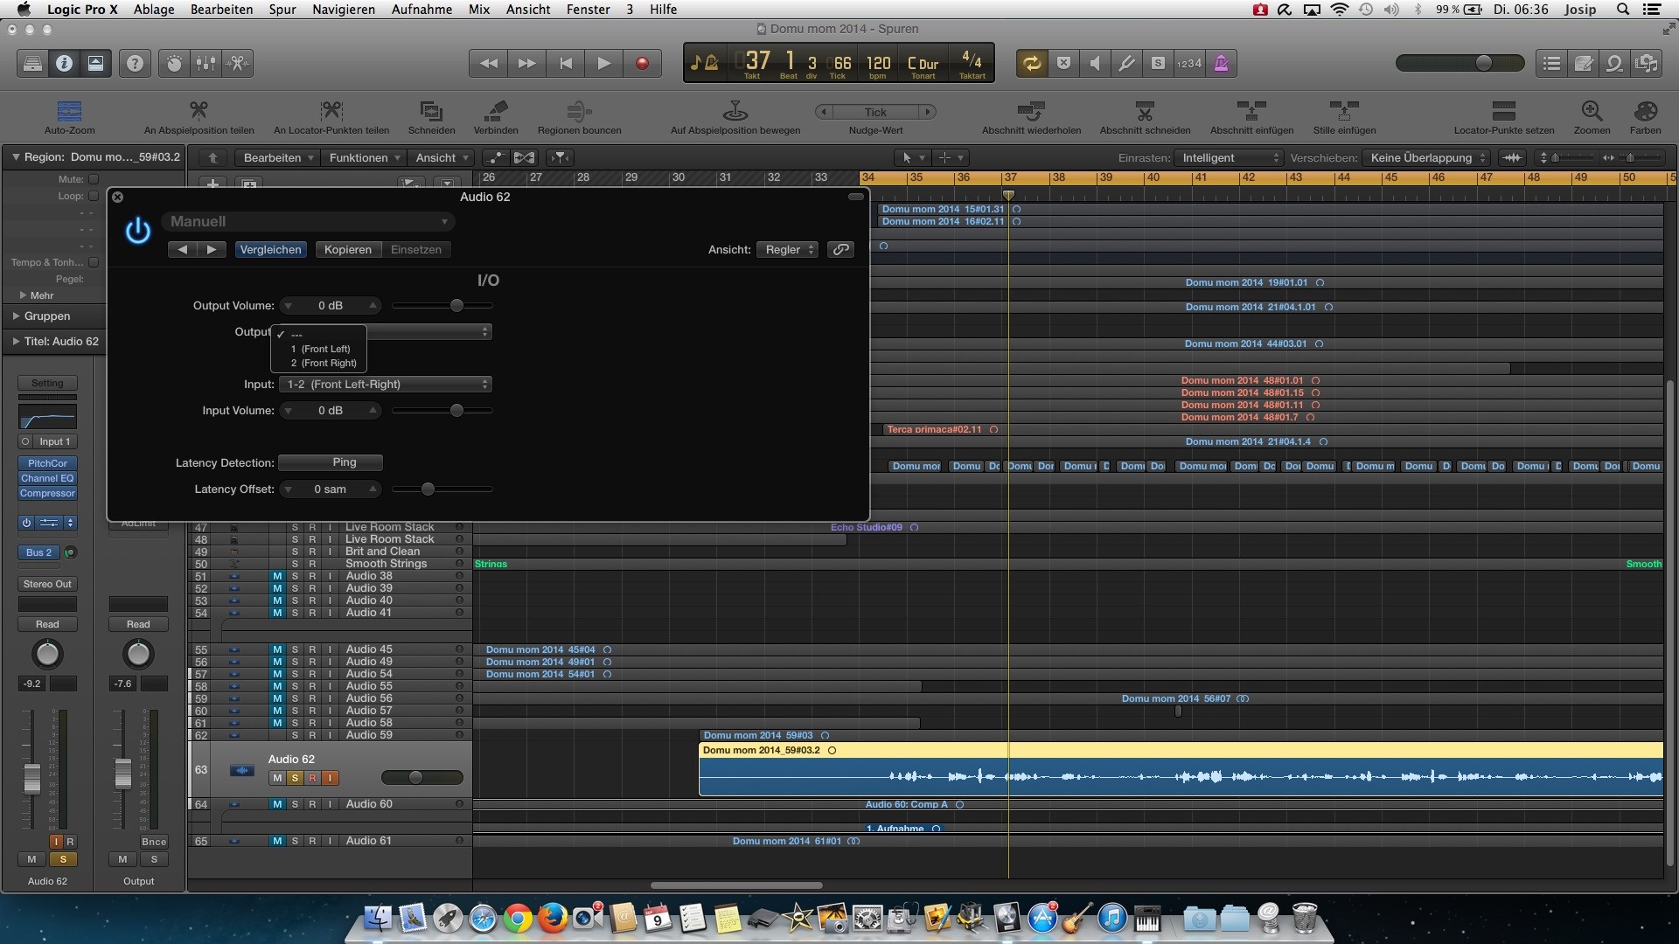
Task: Click the Regionen bouncen icon
Action: pyautogui.click(x=579, y=112)
